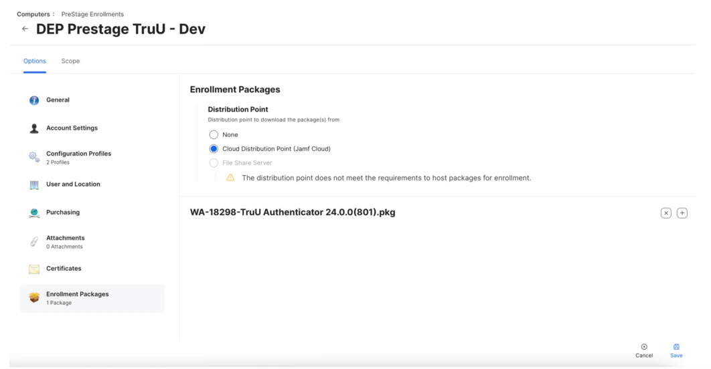Open the Certificates section
Screen dimensions: 711x369
[x=92, y=269]
